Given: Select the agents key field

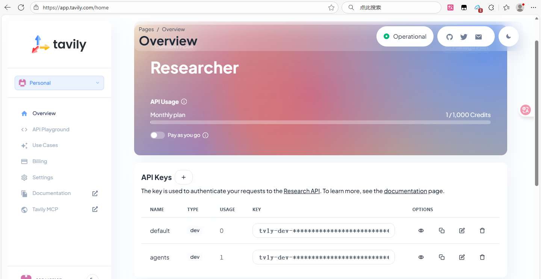Looking at the screenshot, I should coord(323,257).
